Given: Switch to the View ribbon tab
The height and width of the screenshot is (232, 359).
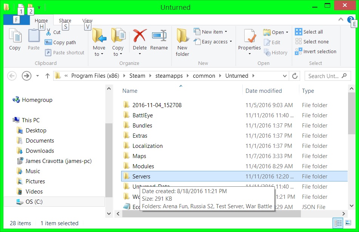Looking at the screenshot, I should [88, 20].
